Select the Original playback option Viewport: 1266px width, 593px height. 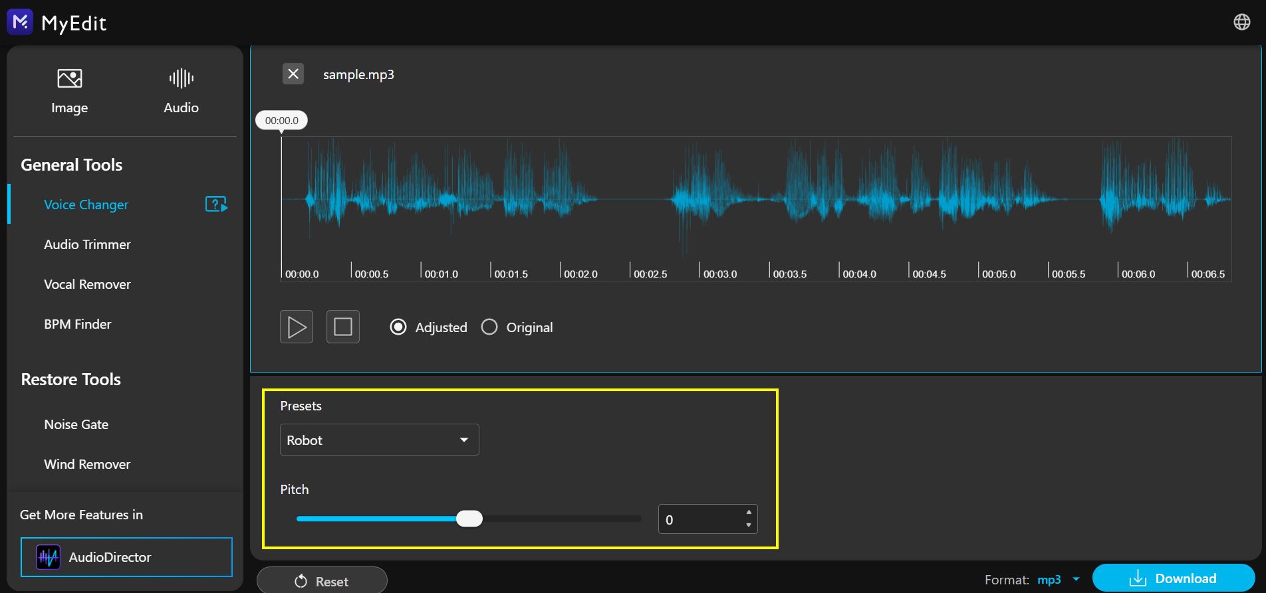pyautogui.click(x=489, y=327)
